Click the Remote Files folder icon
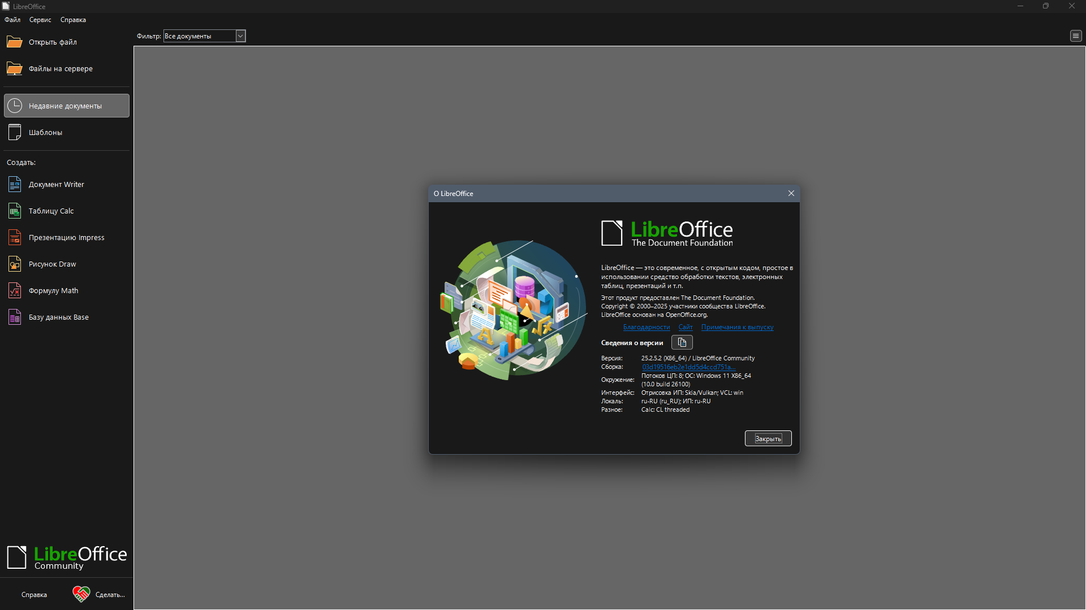Image resolution: width=1086 pixels, height=610 pixels. click(x=14, y=68)
